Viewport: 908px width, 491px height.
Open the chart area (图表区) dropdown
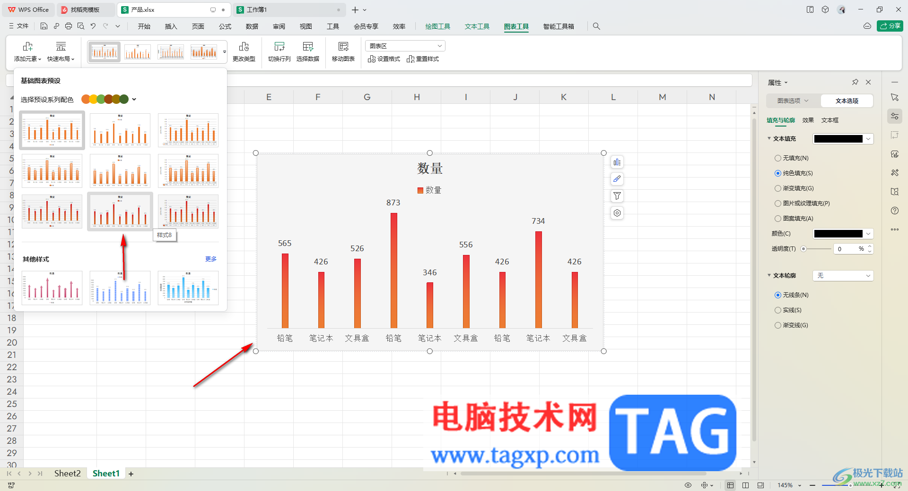[405, 46]
